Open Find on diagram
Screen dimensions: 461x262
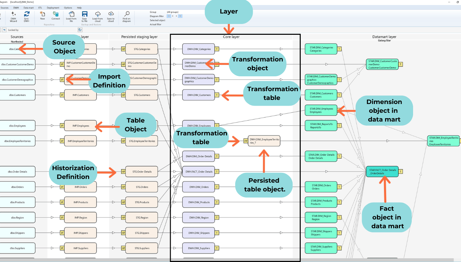coord(127,17)
